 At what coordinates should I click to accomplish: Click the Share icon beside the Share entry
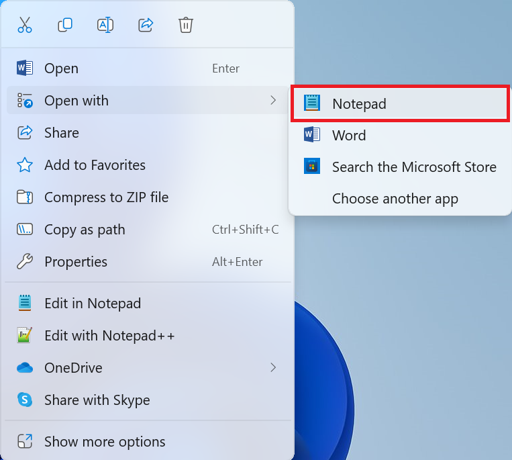tap(25, 133)
